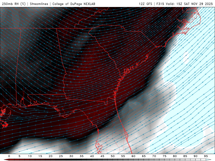Select the "90" color bar number

coord(196,156)
